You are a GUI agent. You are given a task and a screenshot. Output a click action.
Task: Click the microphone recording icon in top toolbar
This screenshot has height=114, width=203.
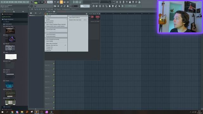pos(123,2)
